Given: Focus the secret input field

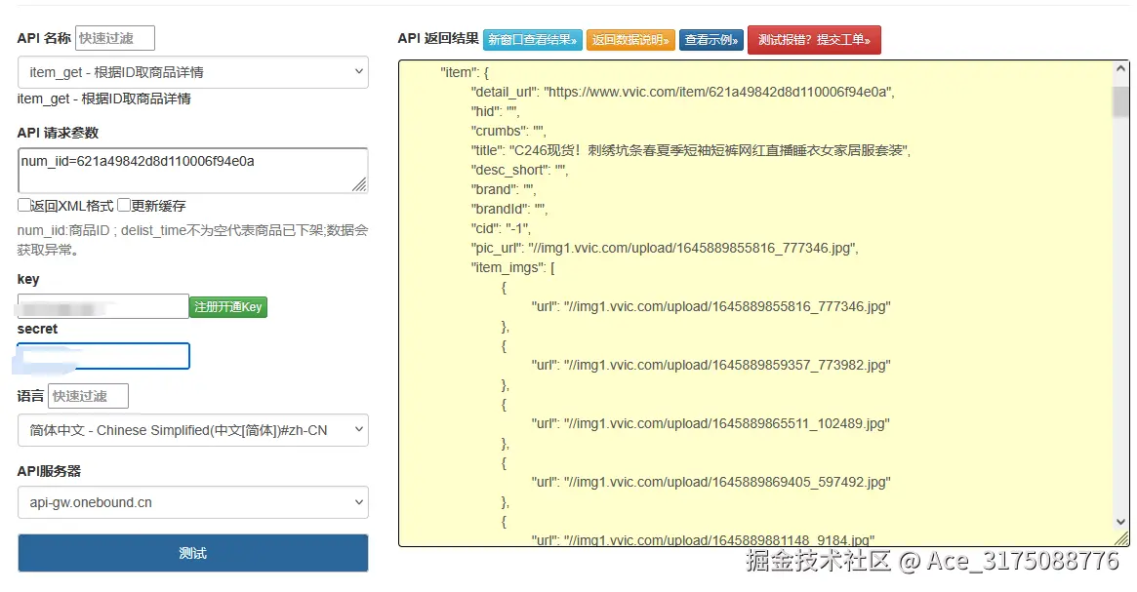Looking at the screenshot, I should 103,356.
